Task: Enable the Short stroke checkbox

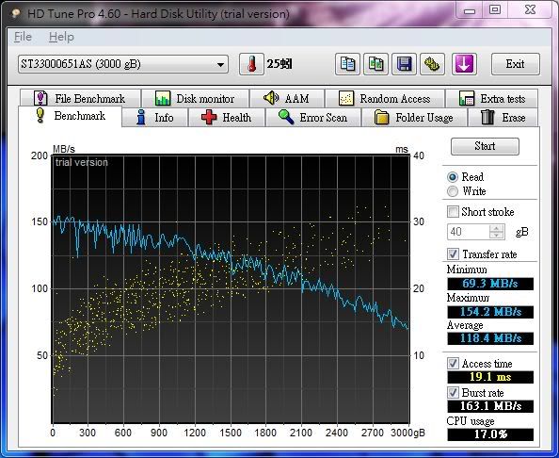Action: [453, 212]
